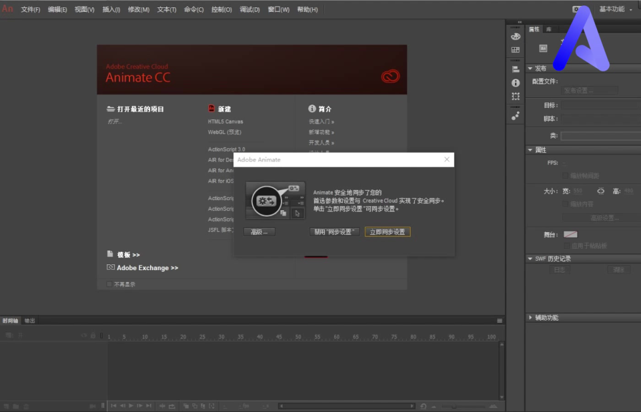Image resolution: width=641 pixels, height=412 pixels.
Task: Open the 帮助(H) menu
Action: 307,9
